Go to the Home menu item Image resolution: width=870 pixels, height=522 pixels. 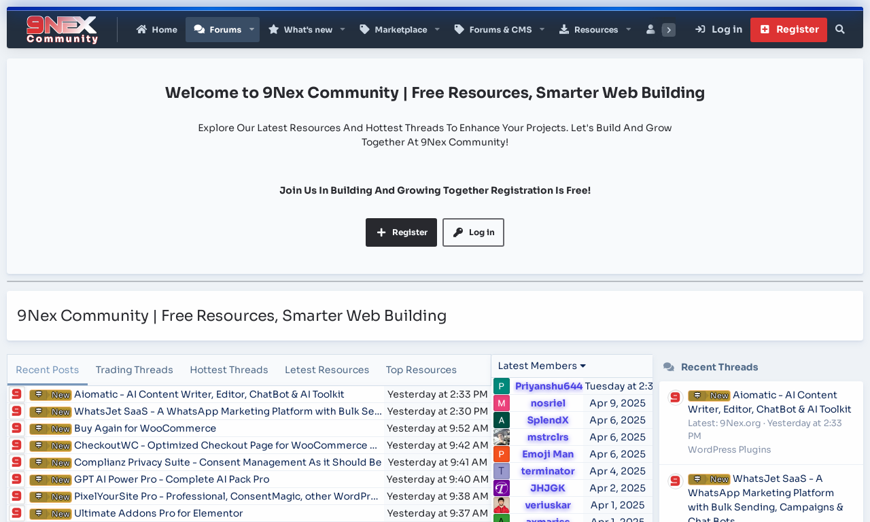[157, 29]
